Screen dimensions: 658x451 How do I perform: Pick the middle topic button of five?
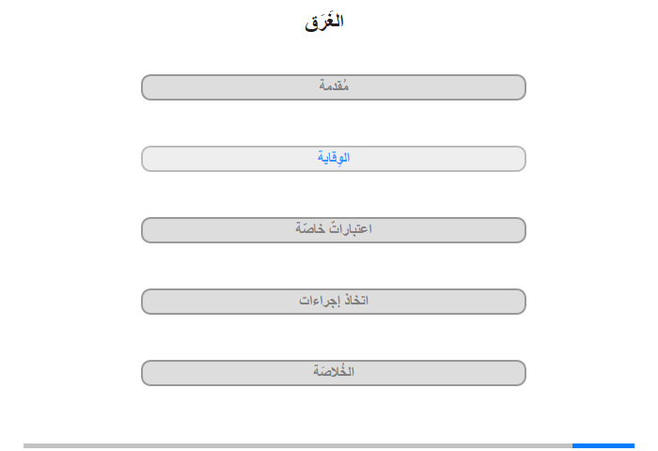coord(333,230)
